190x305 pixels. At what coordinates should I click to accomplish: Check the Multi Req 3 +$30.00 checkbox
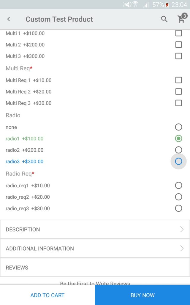click(178, 103)
